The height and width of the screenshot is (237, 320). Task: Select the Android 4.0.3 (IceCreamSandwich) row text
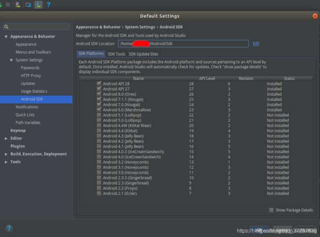[x=133, y=152]
